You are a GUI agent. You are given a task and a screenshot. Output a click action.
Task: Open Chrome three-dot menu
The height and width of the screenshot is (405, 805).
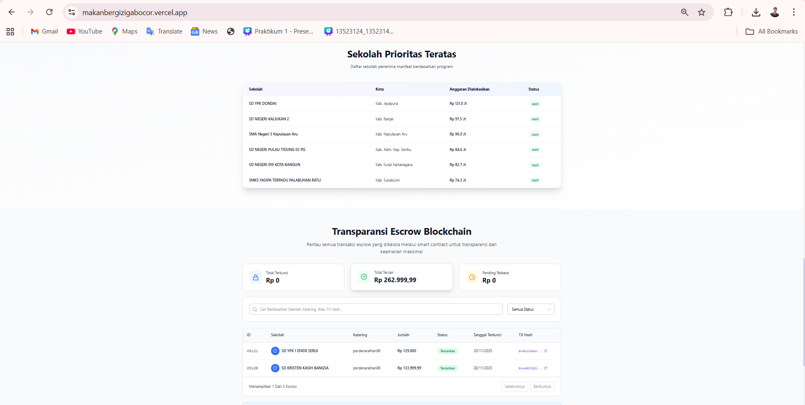(794, 12)
